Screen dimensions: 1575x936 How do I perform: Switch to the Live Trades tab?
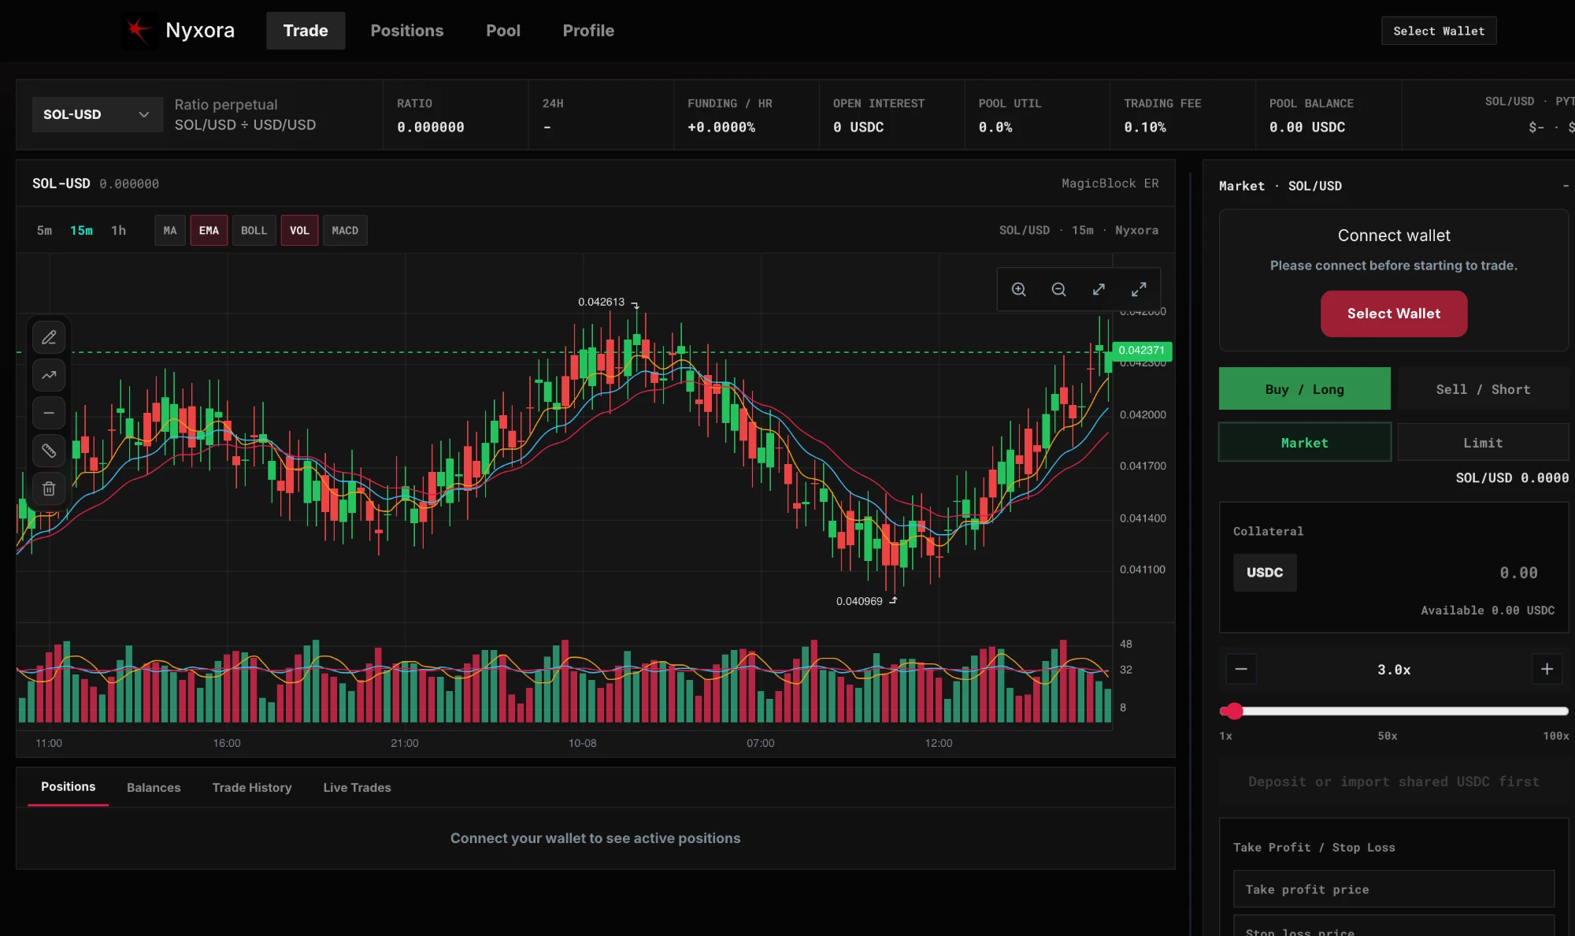[x=357, y=787]
